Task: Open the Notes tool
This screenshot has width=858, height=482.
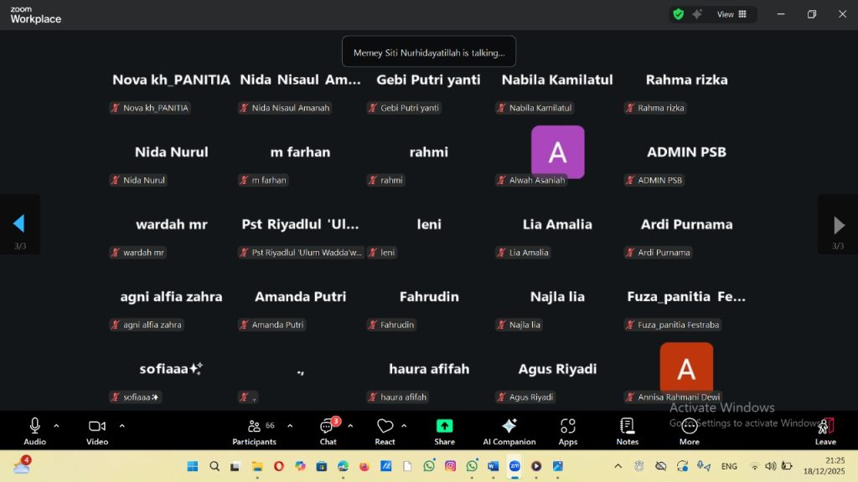Action: [627, 430]
